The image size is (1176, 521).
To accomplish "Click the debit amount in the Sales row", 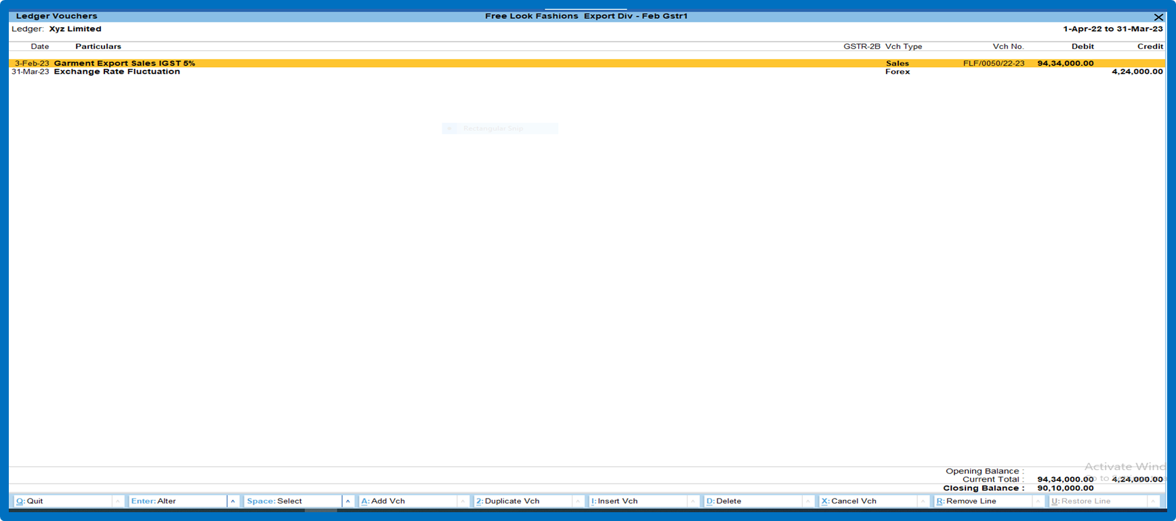I will tap(1066, 63).
